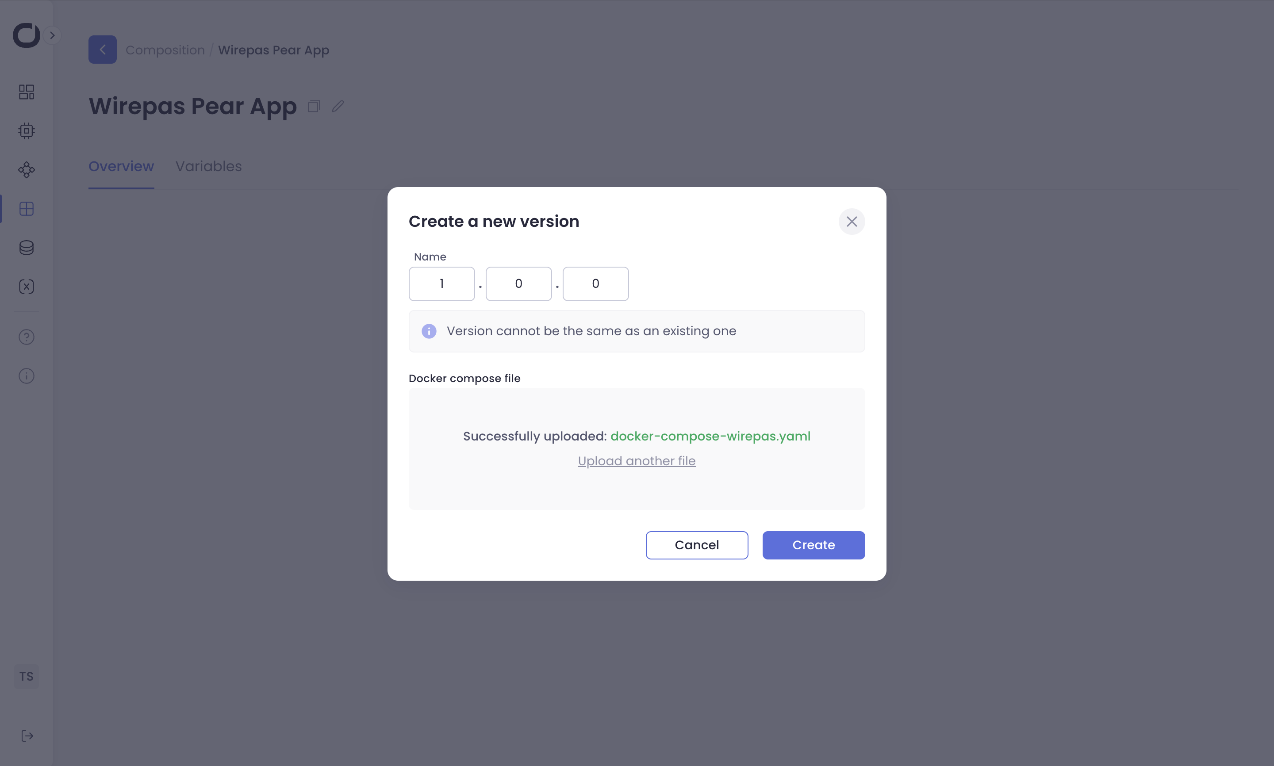Click the dashboard grid icon in sidebar

tap(27, 92)
